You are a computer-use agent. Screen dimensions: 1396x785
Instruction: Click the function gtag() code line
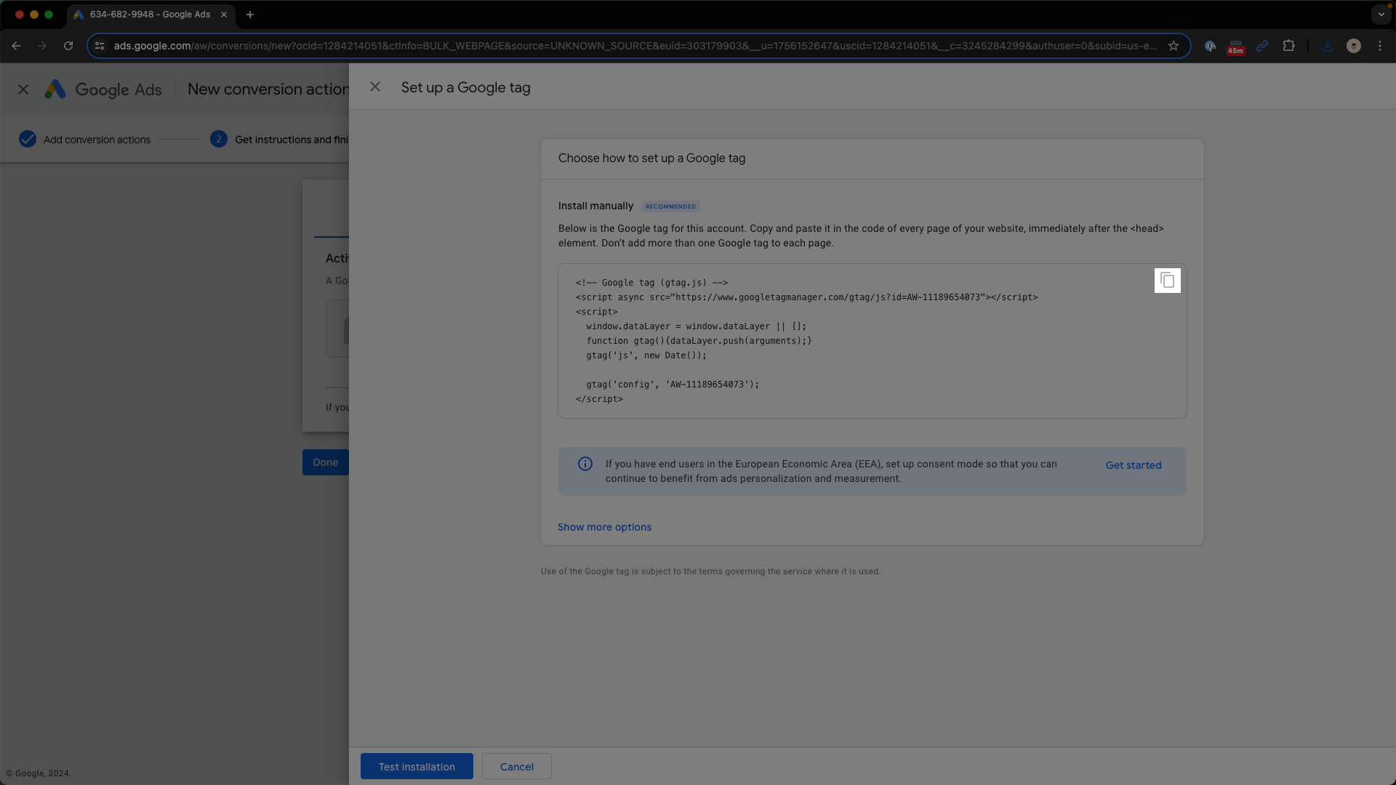(x=699, y=341)
